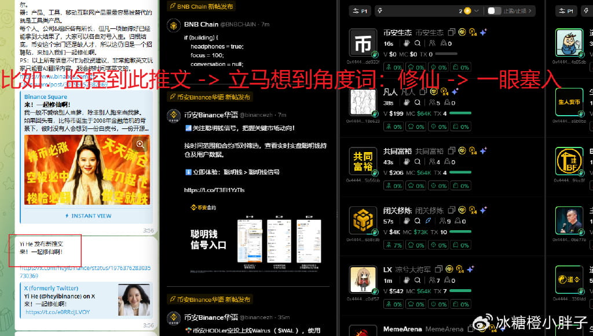Open the P1 preset in second column
This screenshot has width=593, height=336.
(x=566, y=11)
